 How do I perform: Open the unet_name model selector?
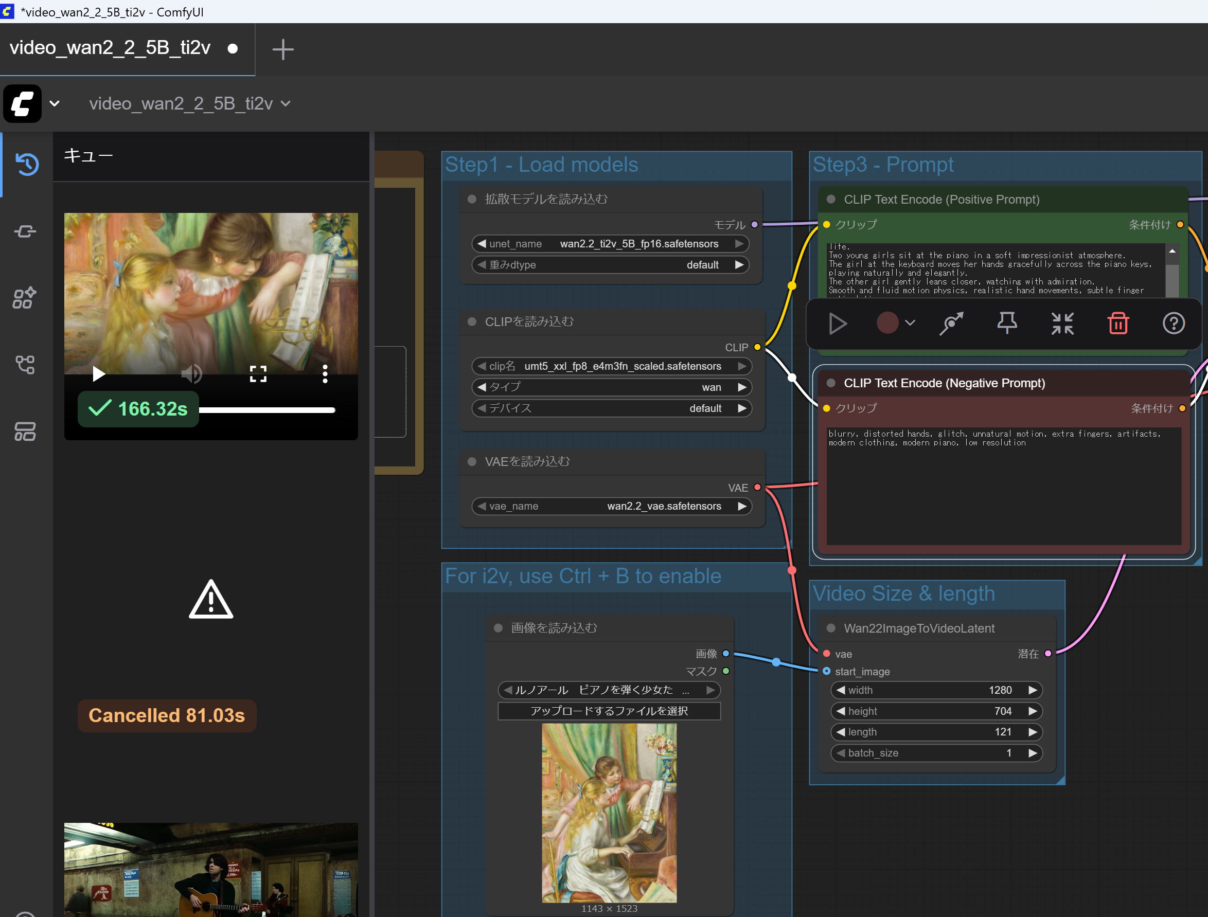610,244
